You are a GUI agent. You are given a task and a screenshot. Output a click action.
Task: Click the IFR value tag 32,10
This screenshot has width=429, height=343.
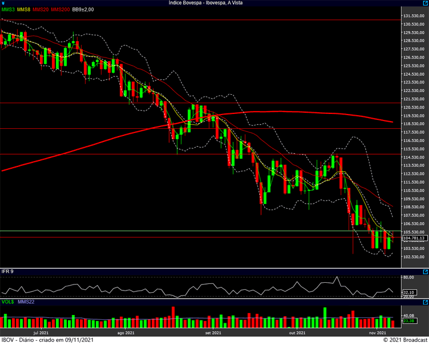pos(409,292)
